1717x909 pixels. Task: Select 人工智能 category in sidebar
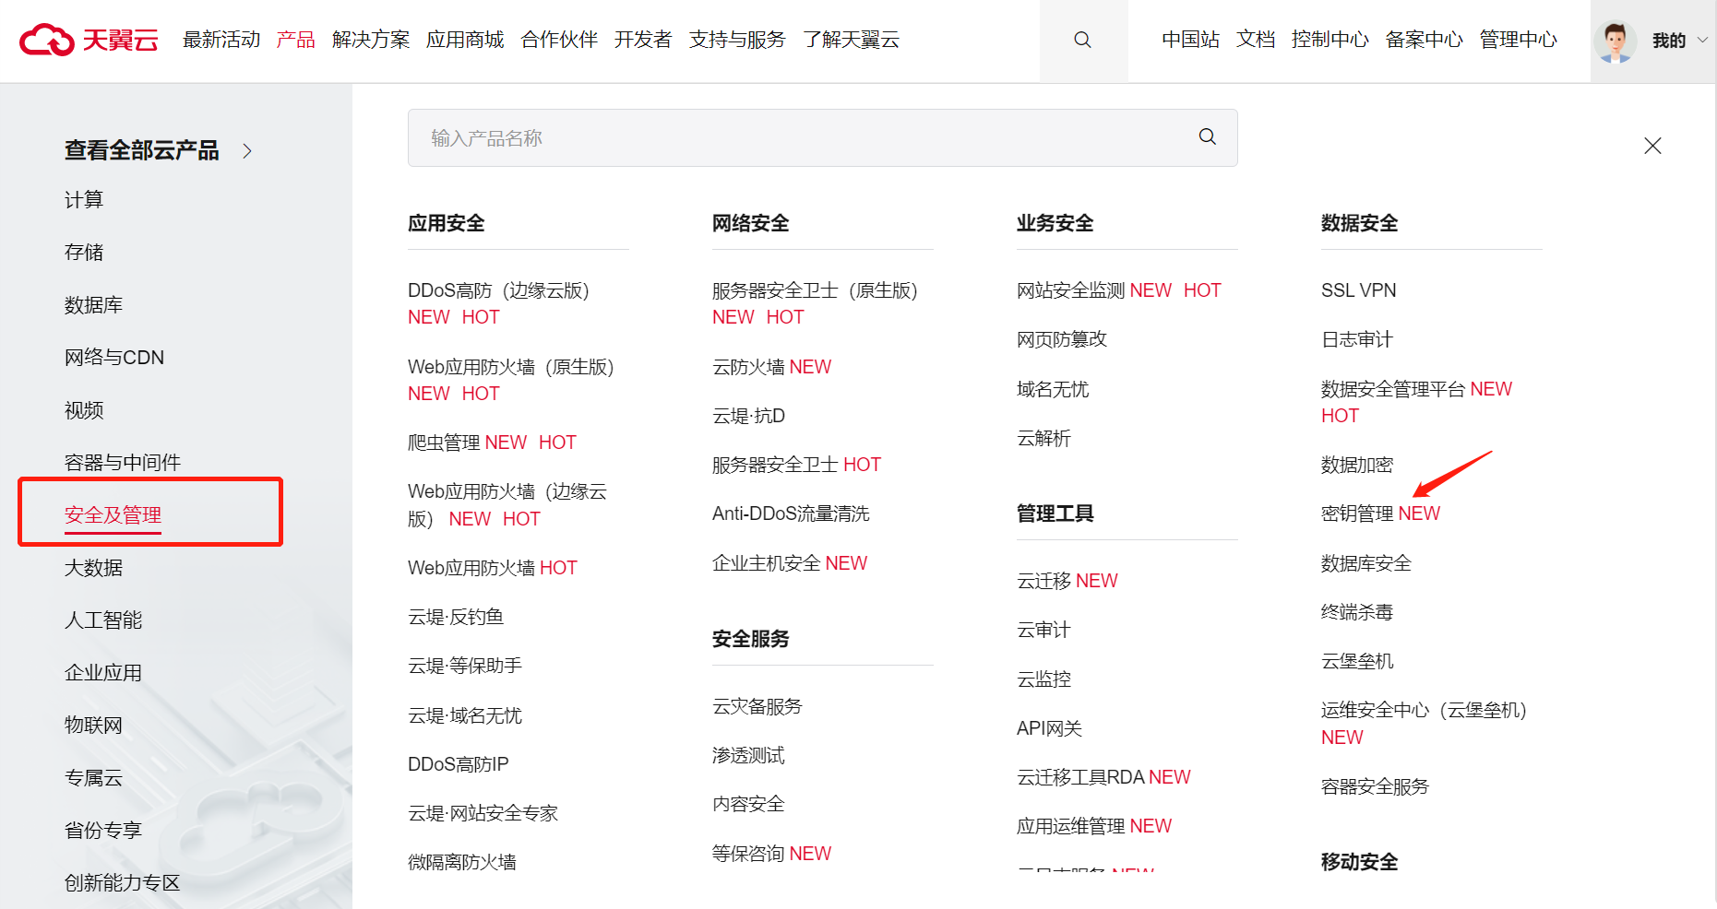103,620
